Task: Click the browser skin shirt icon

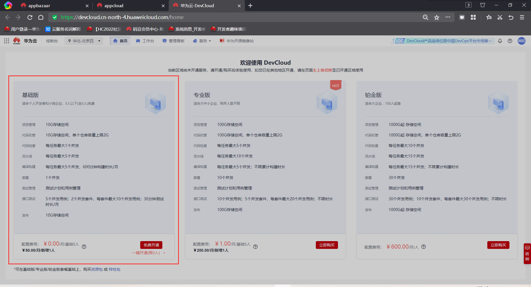Action: click(483, 5)
